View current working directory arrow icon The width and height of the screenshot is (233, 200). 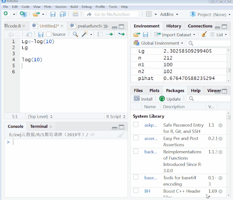pos(92,134)
